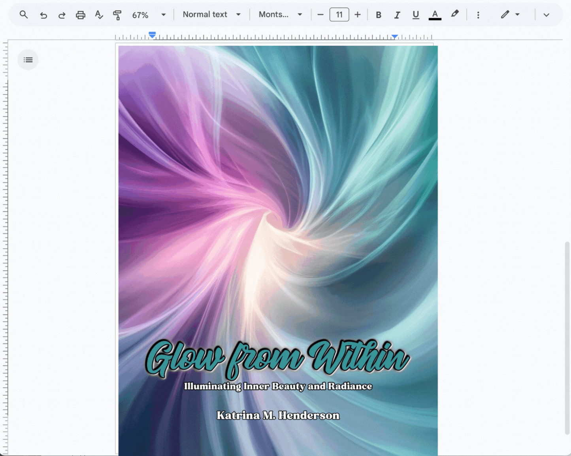Open the text color picker
The height and width of the screenshot is (456, 571).
435,15
